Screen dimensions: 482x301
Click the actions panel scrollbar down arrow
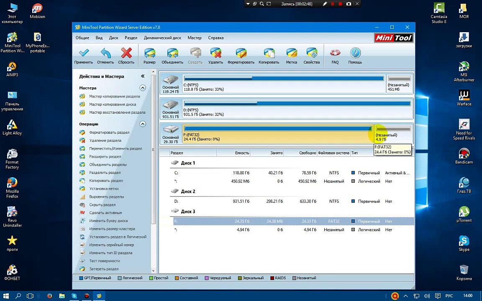coord(154,271)
